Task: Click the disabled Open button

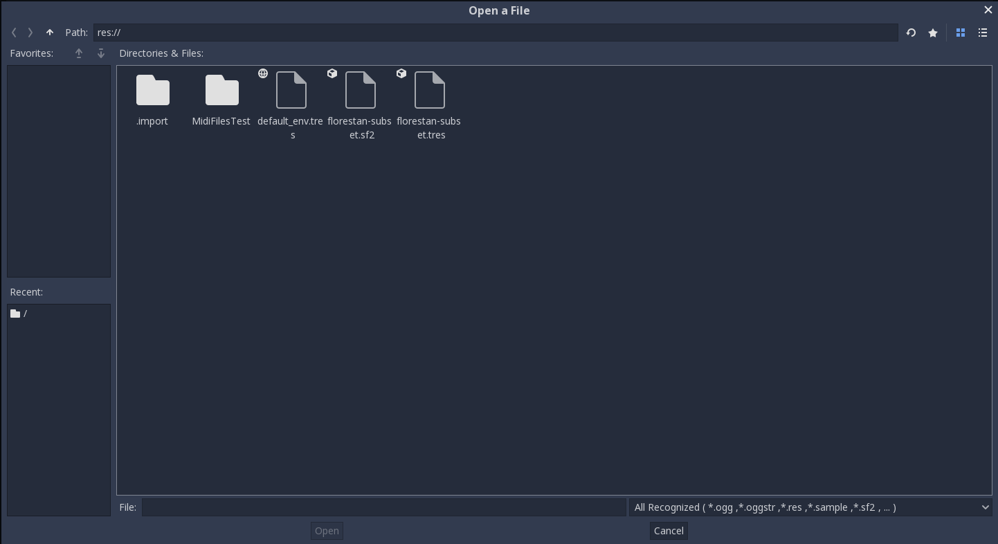Action: (x=327, y=531)
